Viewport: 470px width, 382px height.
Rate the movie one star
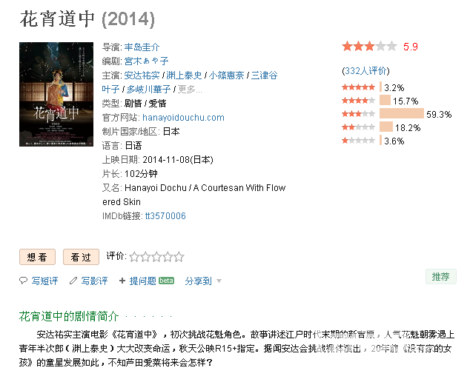click(134, 257)
